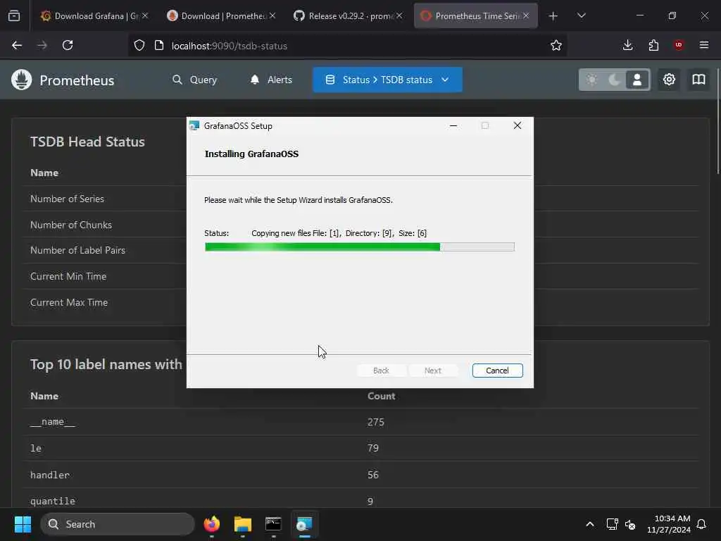Select browser-preference theme user icon
Image resolution: width=721 pixels, height=541 pixels.
coord(637,80)
